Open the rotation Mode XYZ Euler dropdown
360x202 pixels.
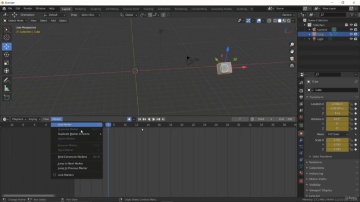(337, 135)
